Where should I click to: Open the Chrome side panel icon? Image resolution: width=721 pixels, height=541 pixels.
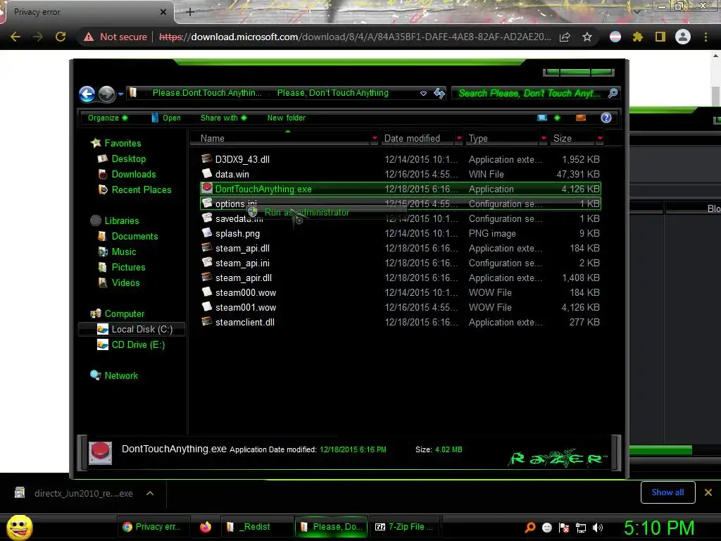pos(660,37)
